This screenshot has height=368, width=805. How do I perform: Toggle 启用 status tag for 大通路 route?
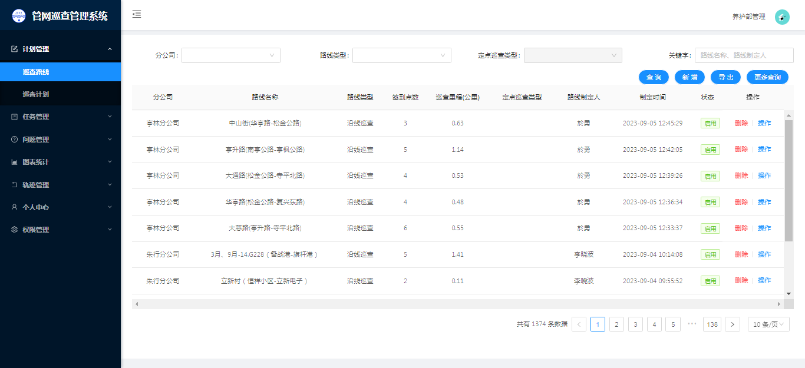[x=710, y=176]
